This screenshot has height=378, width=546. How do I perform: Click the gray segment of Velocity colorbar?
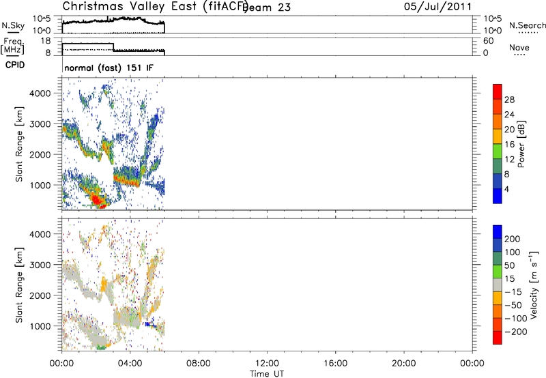point(498,285)
